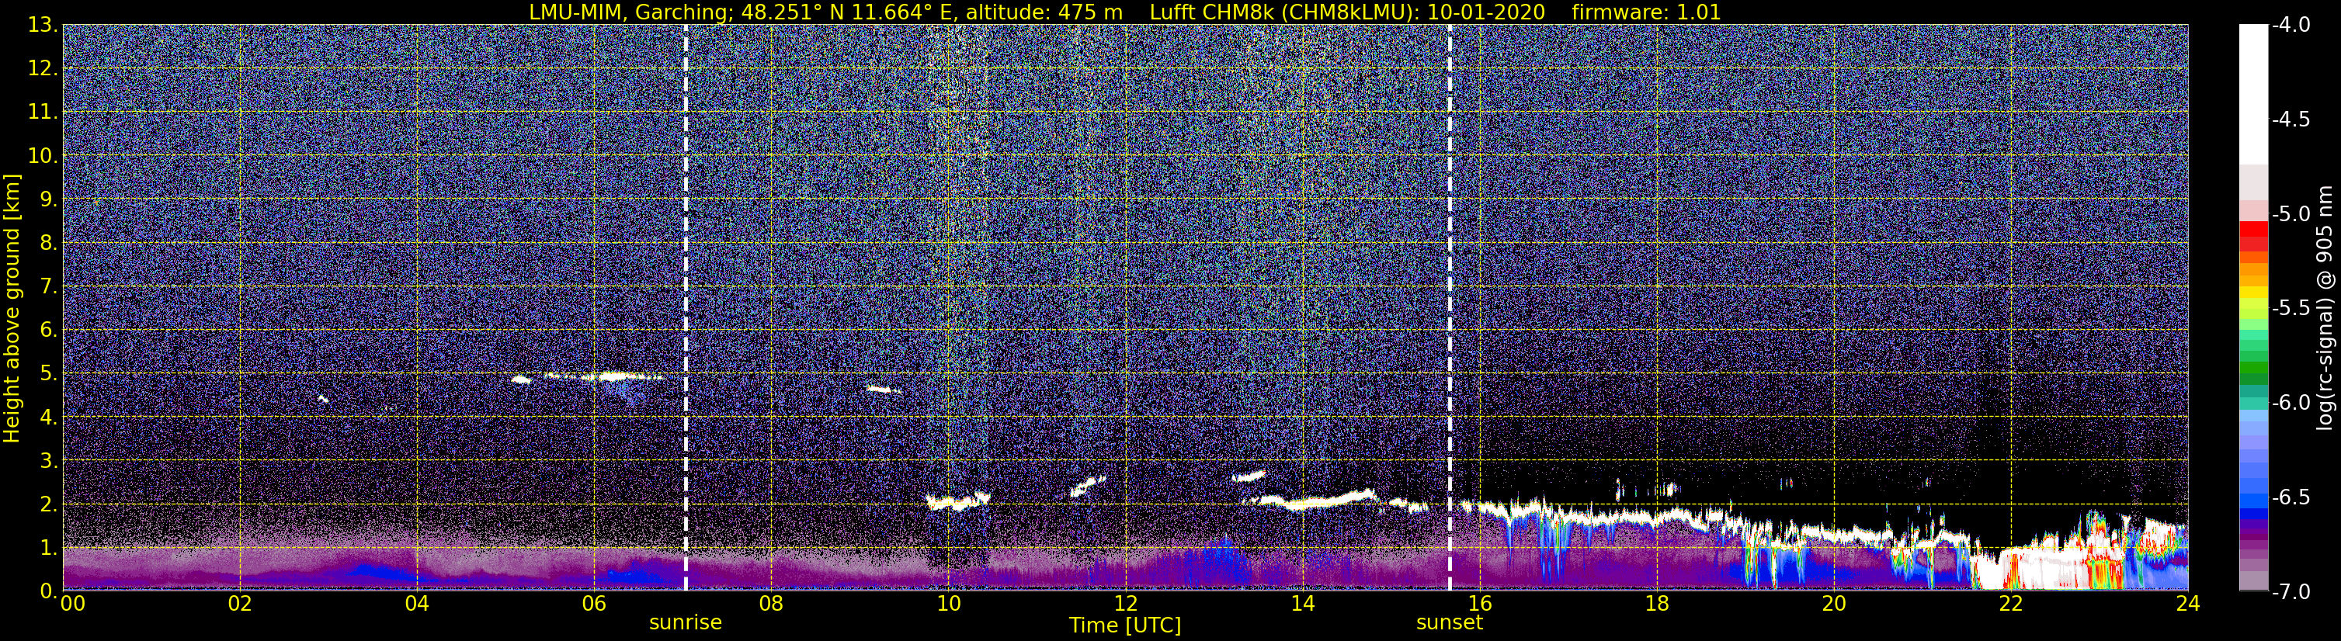
Task: Click the 02 time axis tick label
Action: (x=239, y=604)
